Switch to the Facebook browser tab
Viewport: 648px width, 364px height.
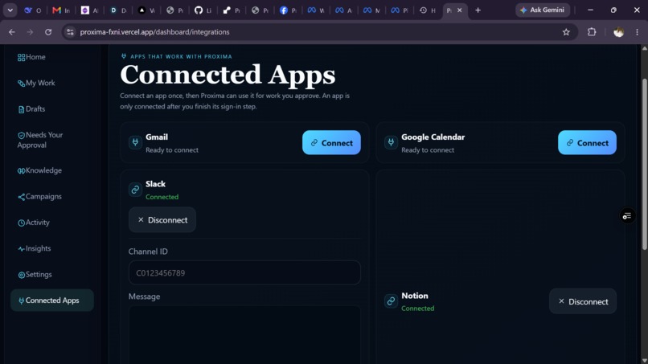(x=288, y=10)
